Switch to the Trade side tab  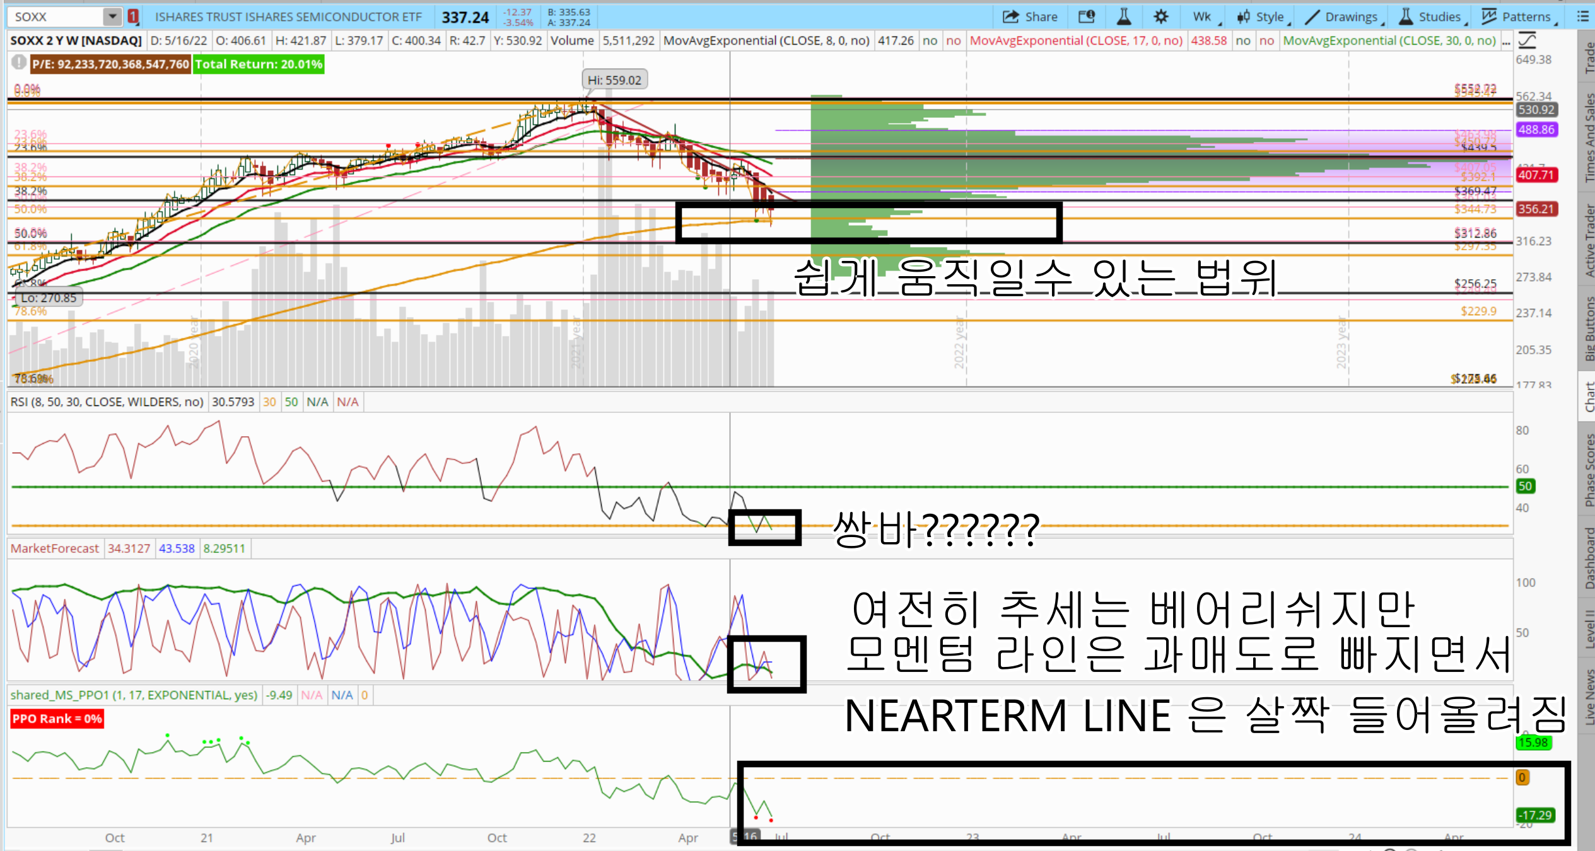(1588, 58)
